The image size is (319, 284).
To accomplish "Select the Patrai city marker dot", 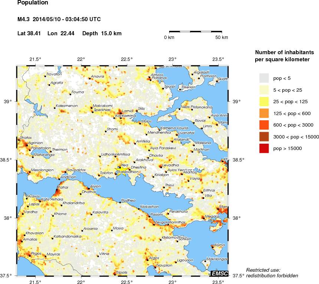I will point(57,190).
